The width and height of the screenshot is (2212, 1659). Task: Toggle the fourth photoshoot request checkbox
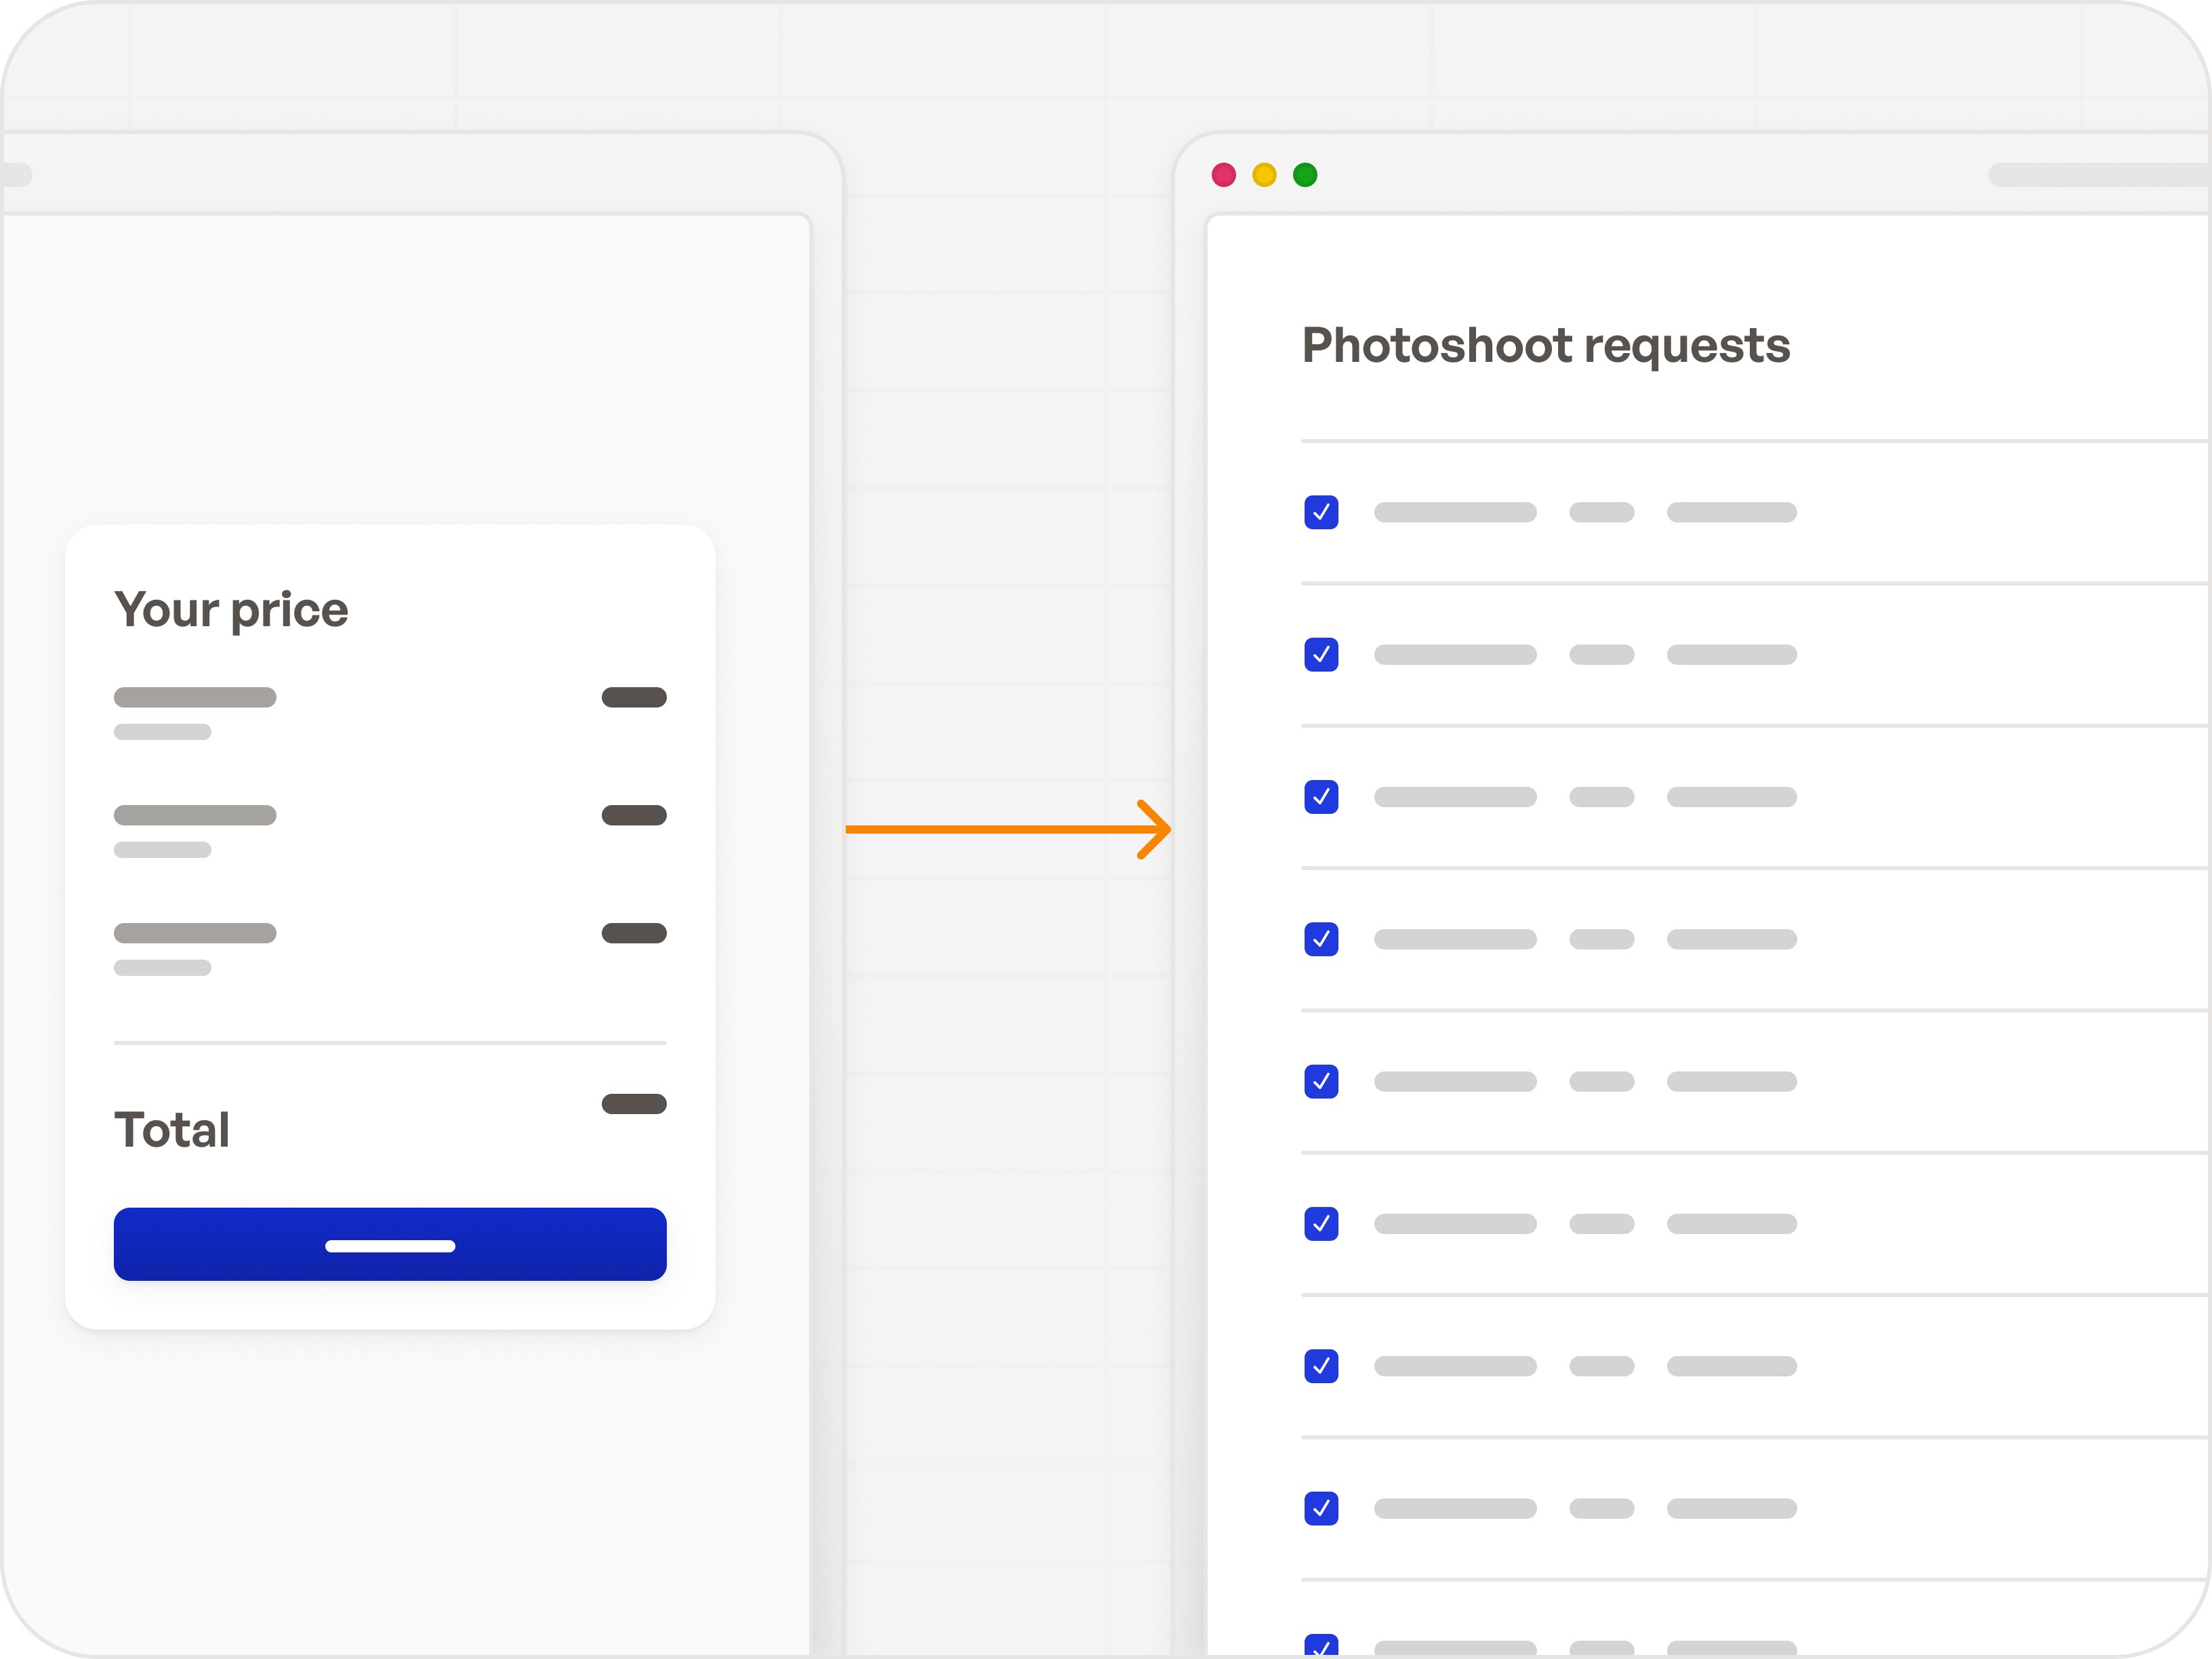point(1321,939)
